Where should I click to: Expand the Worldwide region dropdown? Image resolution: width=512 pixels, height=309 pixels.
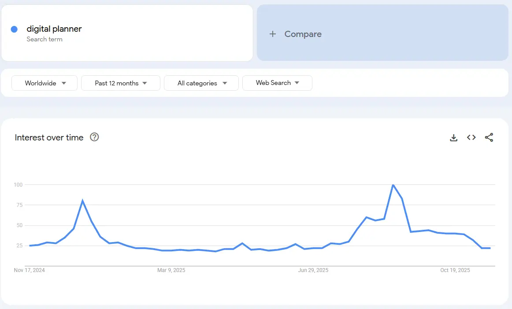tap(45, 83)
